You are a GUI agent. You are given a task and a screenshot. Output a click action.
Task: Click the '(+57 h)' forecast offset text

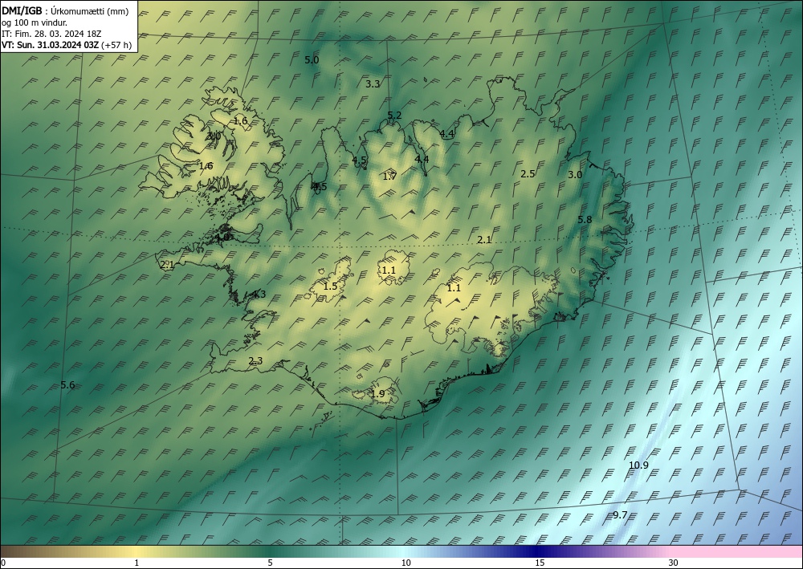(116, 45)
